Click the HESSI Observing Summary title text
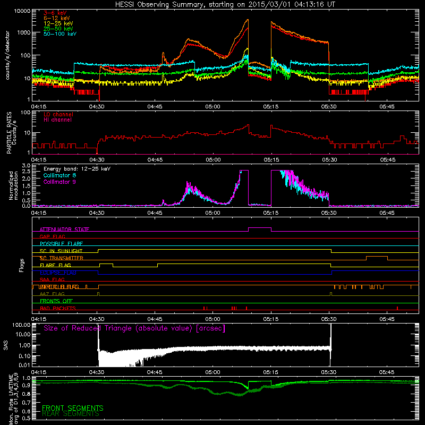425x425 pixels. click(225, 5)
